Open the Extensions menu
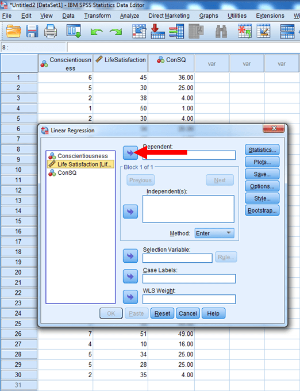 (270, 16)
